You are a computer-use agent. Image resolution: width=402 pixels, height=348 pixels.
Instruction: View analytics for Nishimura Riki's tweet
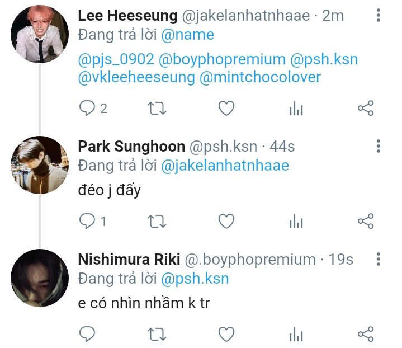click(x=296, y=335)
